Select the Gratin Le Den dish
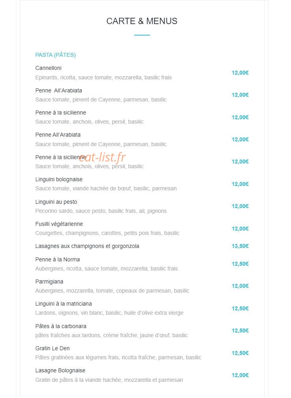Viewport: 291px width, 398px height. point(52,348)
